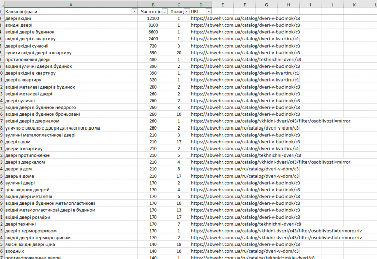The image size is (377, 259).
Task: Select column J header
Action: point(333,5)
